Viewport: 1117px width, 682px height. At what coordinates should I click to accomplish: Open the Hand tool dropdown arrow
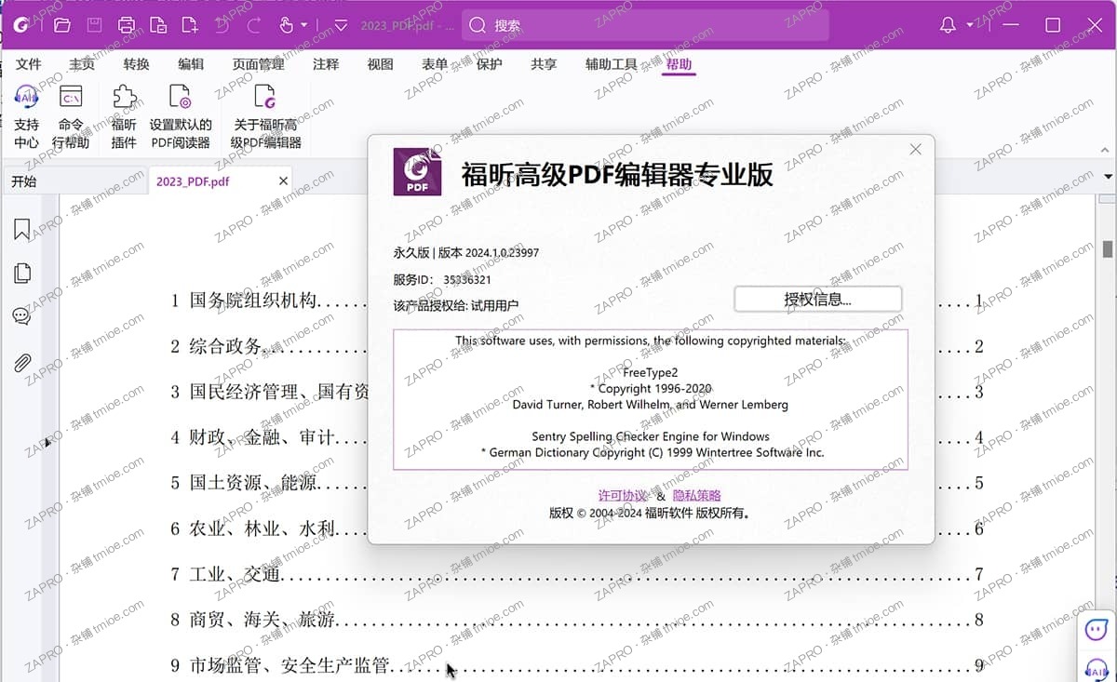coord(303,25)
